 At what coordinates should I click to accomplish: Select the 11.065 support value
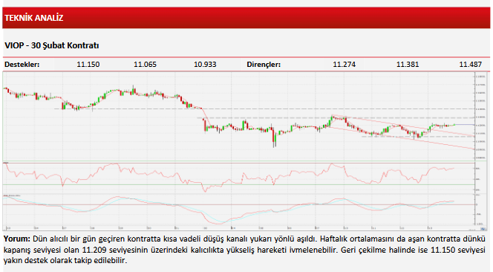[145, 65]
